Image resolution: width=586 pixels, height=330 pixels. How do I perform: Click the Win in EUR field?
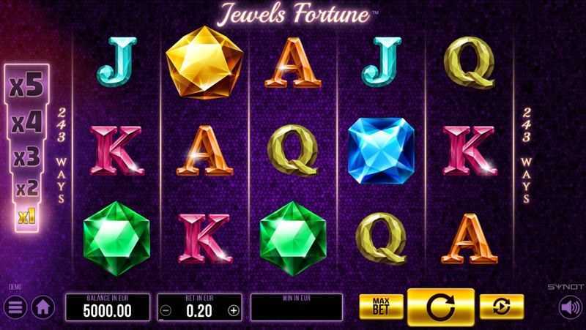pos(297,307)
